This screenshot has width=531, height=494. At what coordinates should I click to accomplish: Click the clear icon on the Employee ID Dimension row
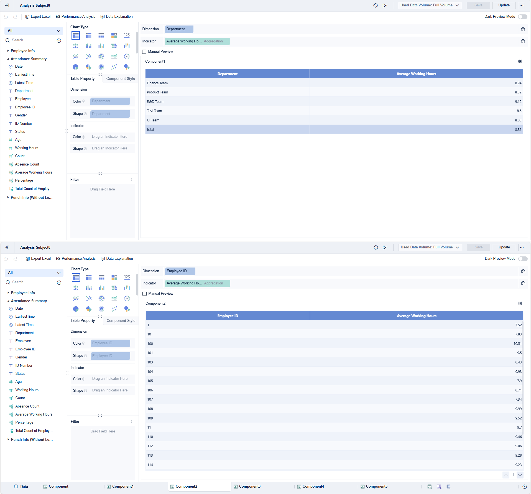tap(523, 271)
